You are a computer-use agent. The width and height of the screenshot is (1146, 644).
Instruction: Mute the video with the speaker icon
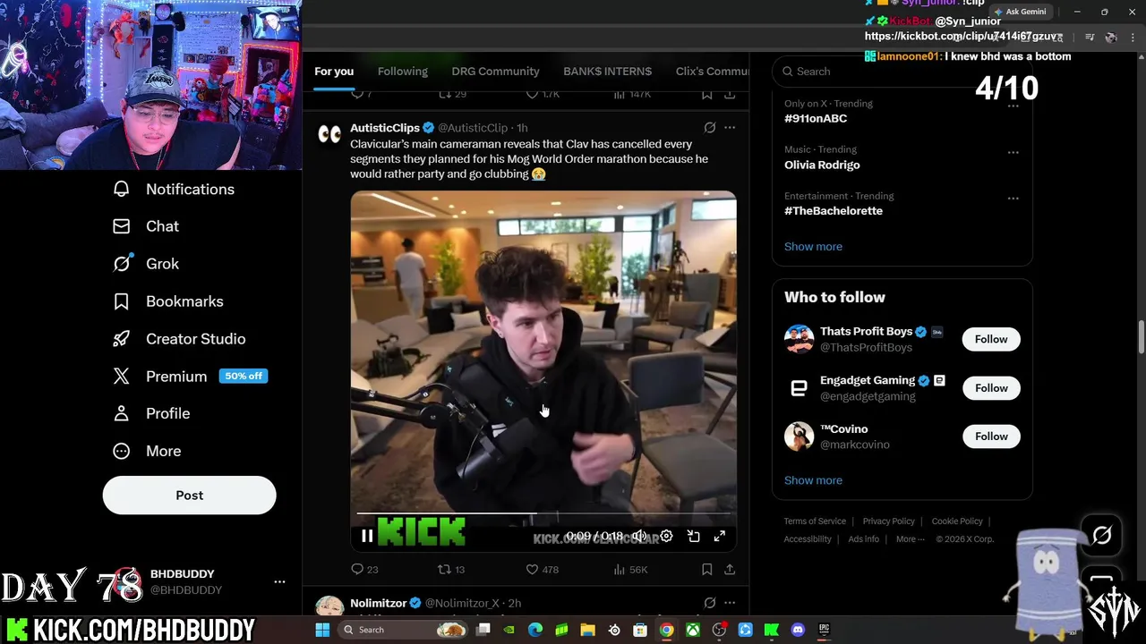coord(639,536)
